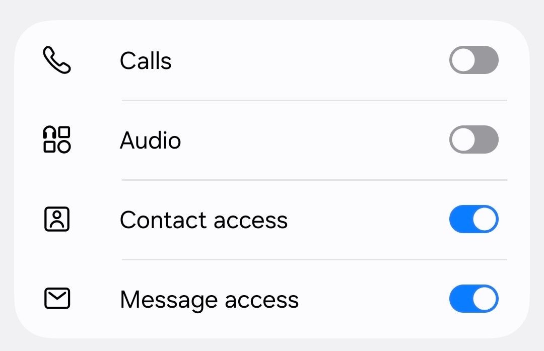Tap the Audio headphone-and-shapes icon
This screenshot has height=351, width=544.
(57, 139)
